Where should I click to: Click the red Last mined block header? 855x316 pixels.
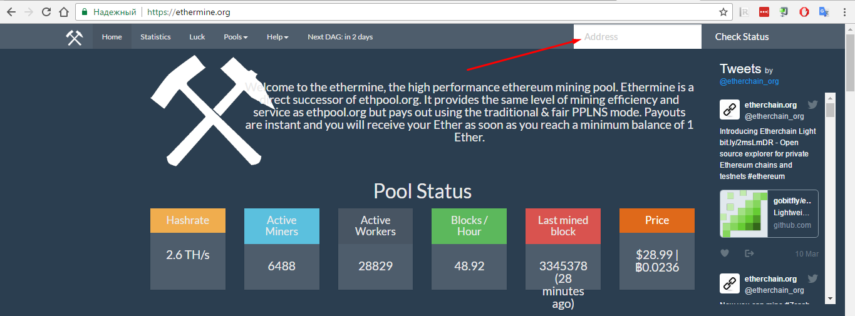pos(563,226)
